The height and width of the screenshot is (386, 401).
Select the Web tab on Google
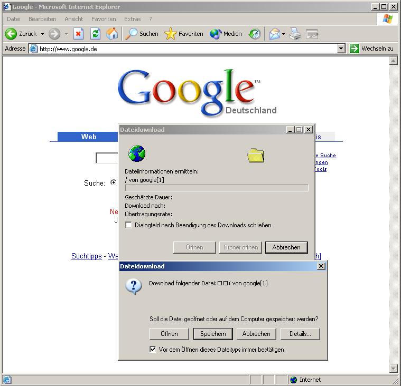pos(88,137)
